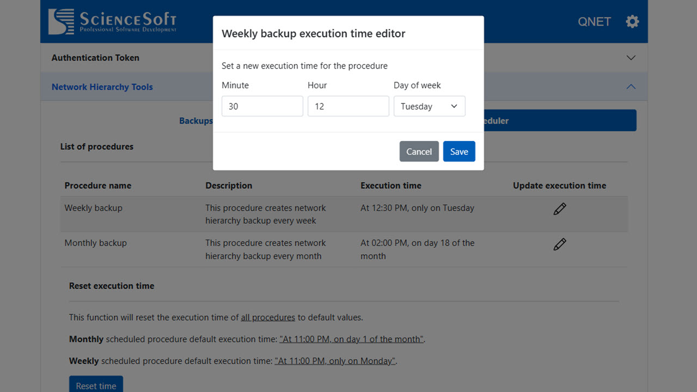Open the settings gear icon

[x=632, y=22]
